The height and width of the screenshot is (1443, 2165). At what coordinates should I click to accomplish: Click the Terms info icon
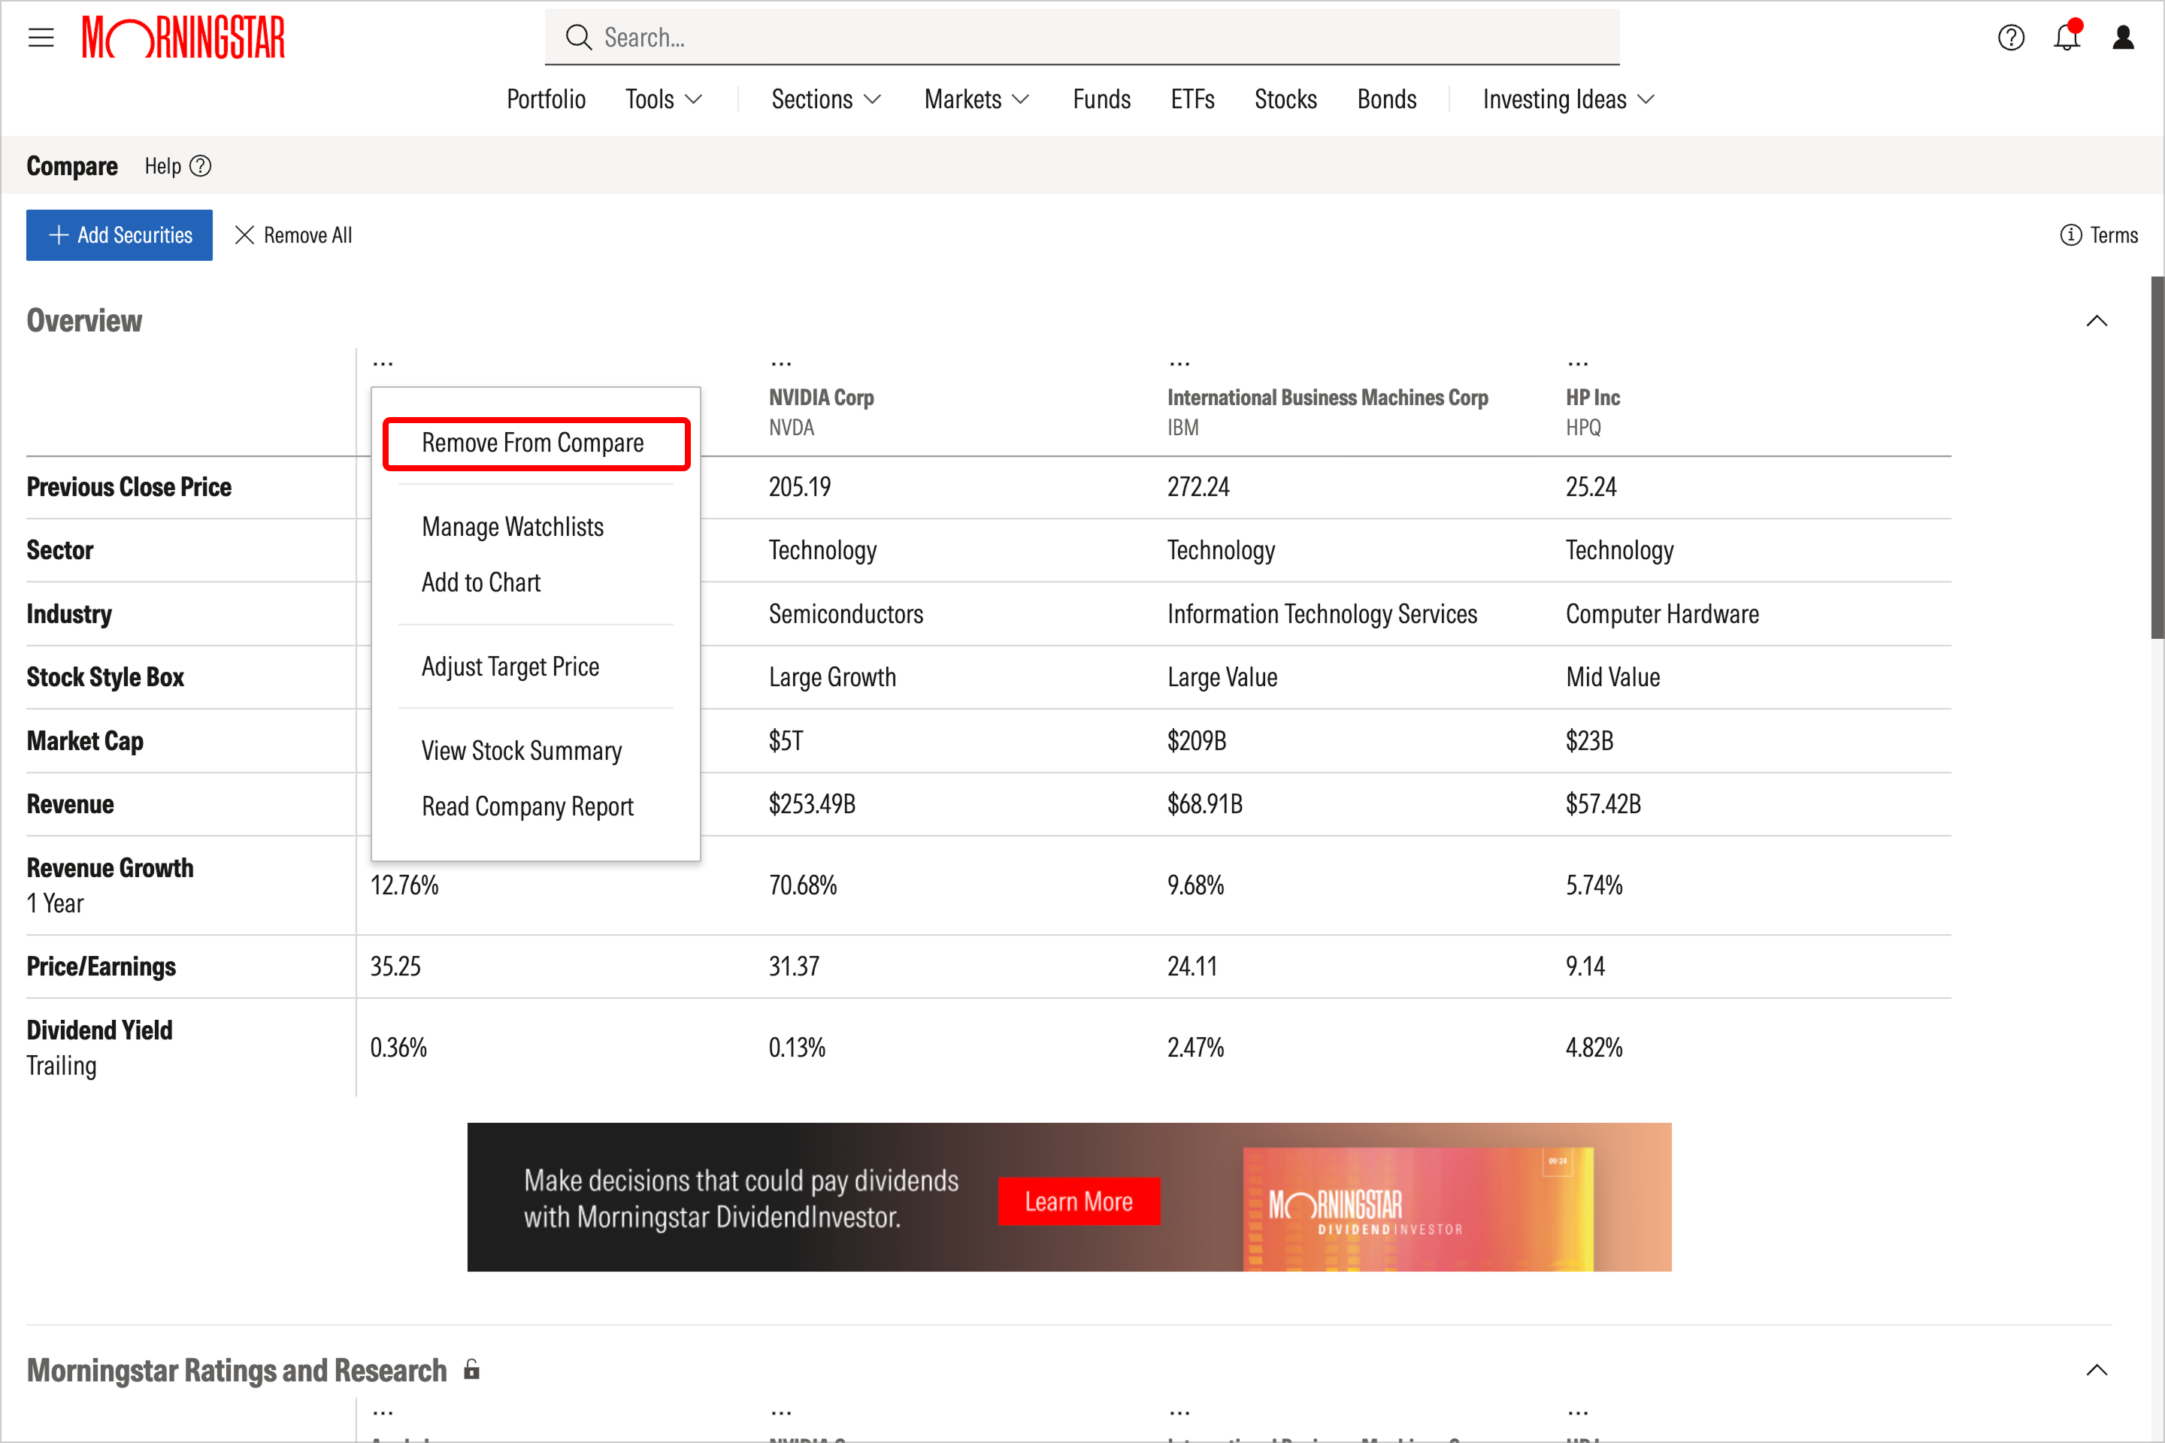tap(2070, 235)
